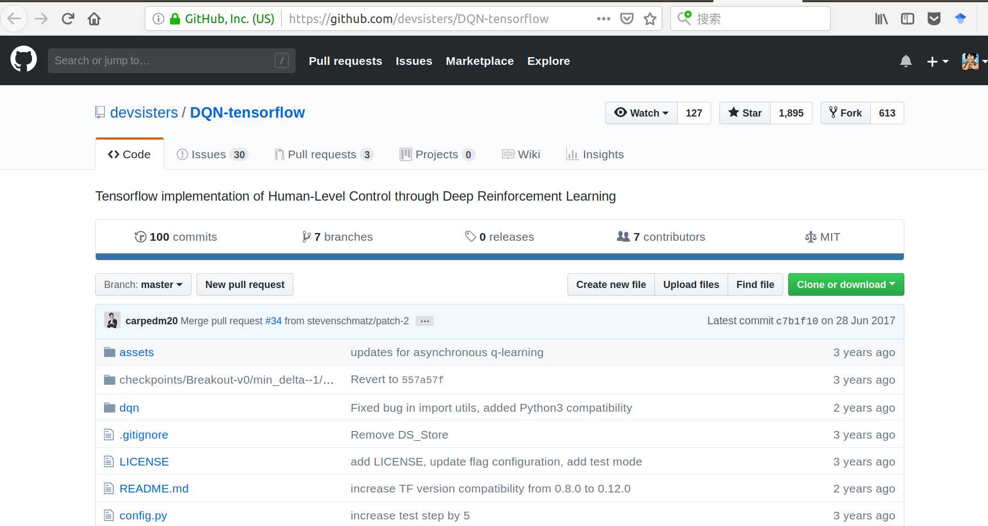Image resolution: width=988 pixels, height=526 pixels.
Task: Open the checkpoints/Breakout-v0 folder
Action: click(x=226, y=380)
